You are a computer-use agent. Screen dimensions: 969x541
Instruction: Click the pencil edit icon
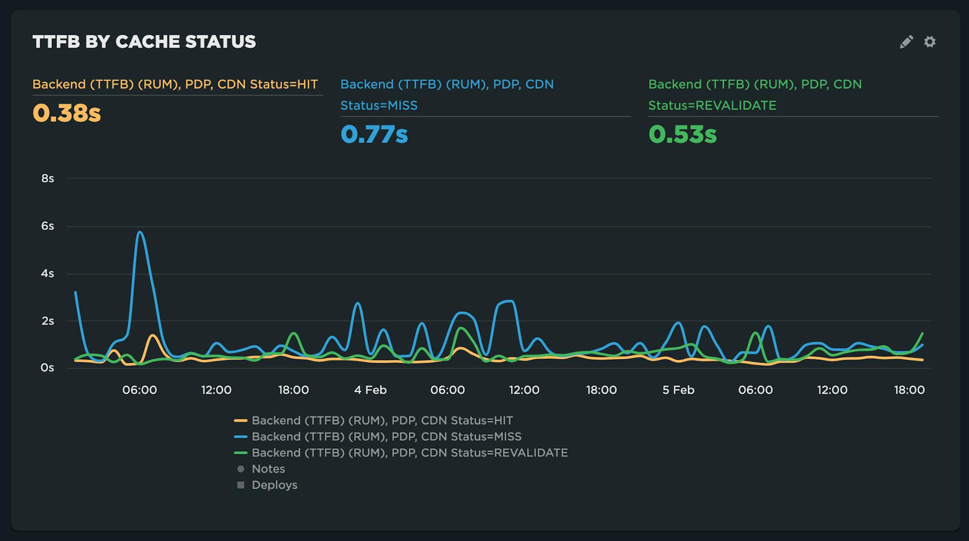tap(906, 43)
